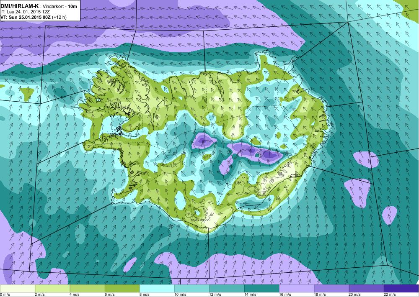The width and height of the screenshot is (419, 297).
Task: Pick the teal swatch between 12 and 14 m/s
Action: pyautogui.click(x=227, y=289)
